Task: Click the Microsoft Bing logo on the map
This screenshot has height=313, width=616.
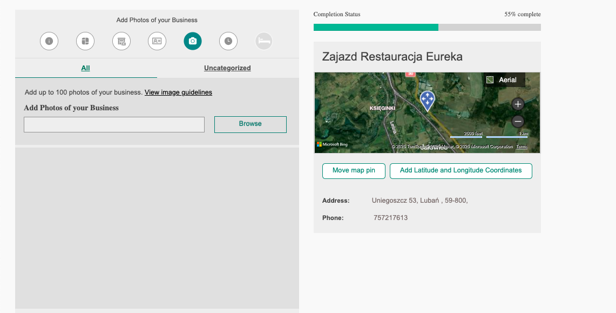Action: [x=333, y=144]
